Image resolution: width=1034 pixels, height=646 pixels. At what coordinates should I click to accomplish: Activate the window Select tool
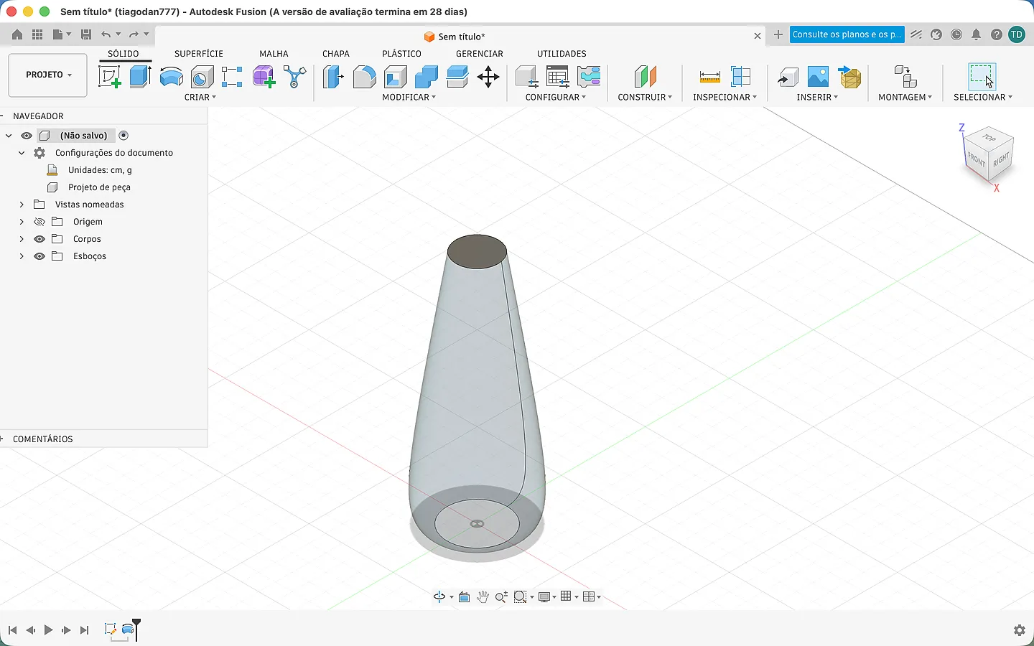pyautogui.click(x=982, y=76)
